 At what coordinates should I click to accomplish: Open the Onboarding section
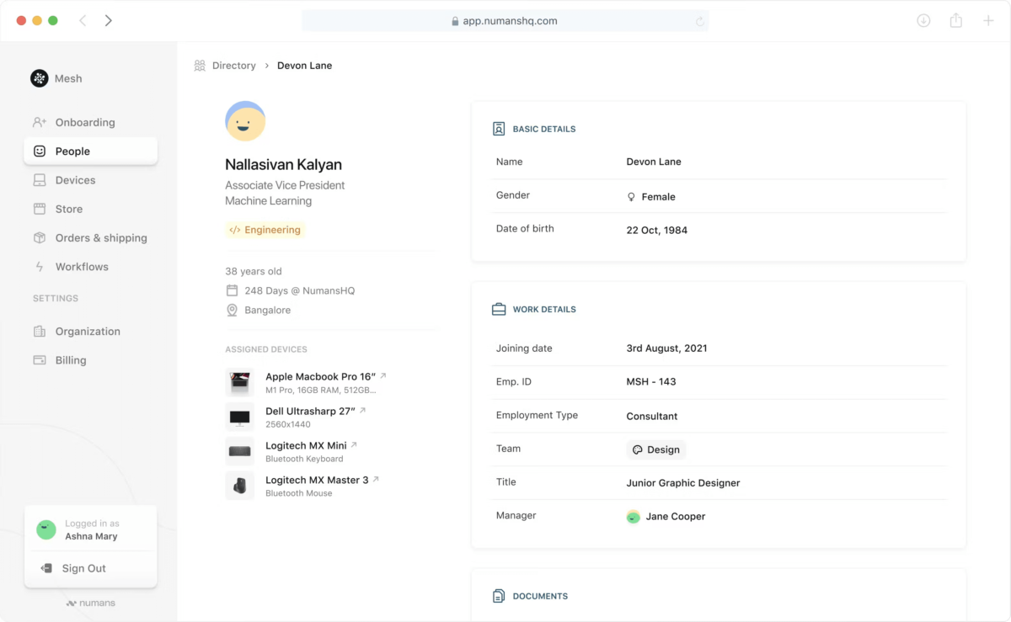[x=84, y=122]
